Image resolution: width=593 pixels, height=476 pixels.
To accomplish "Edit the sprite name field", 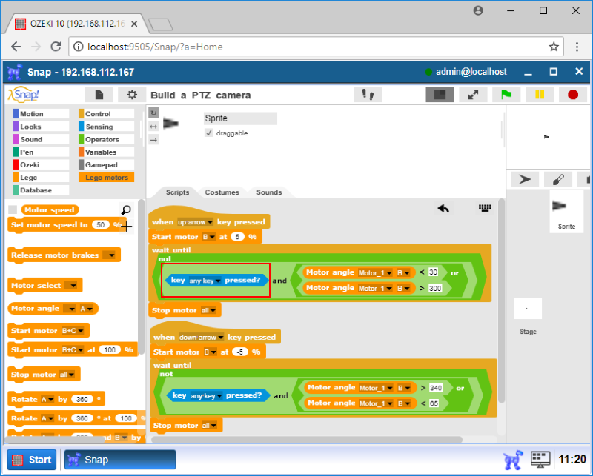I will click(x=240, y=118).
